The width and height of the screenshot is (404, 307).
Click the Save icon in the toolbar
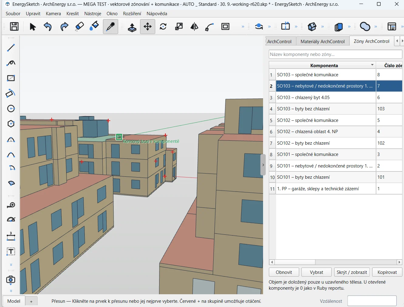point(14,26)
